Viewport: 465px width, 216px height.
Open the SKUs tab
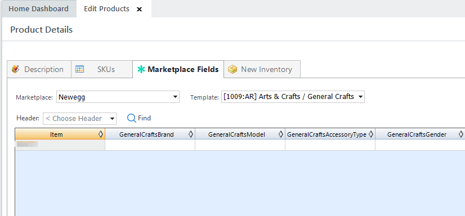pyautogui.click(x=102, y=69)
